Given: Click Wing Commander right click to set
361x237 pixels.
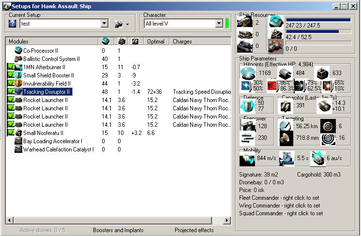Looking at the screenshot, I should tap(280, 206).
